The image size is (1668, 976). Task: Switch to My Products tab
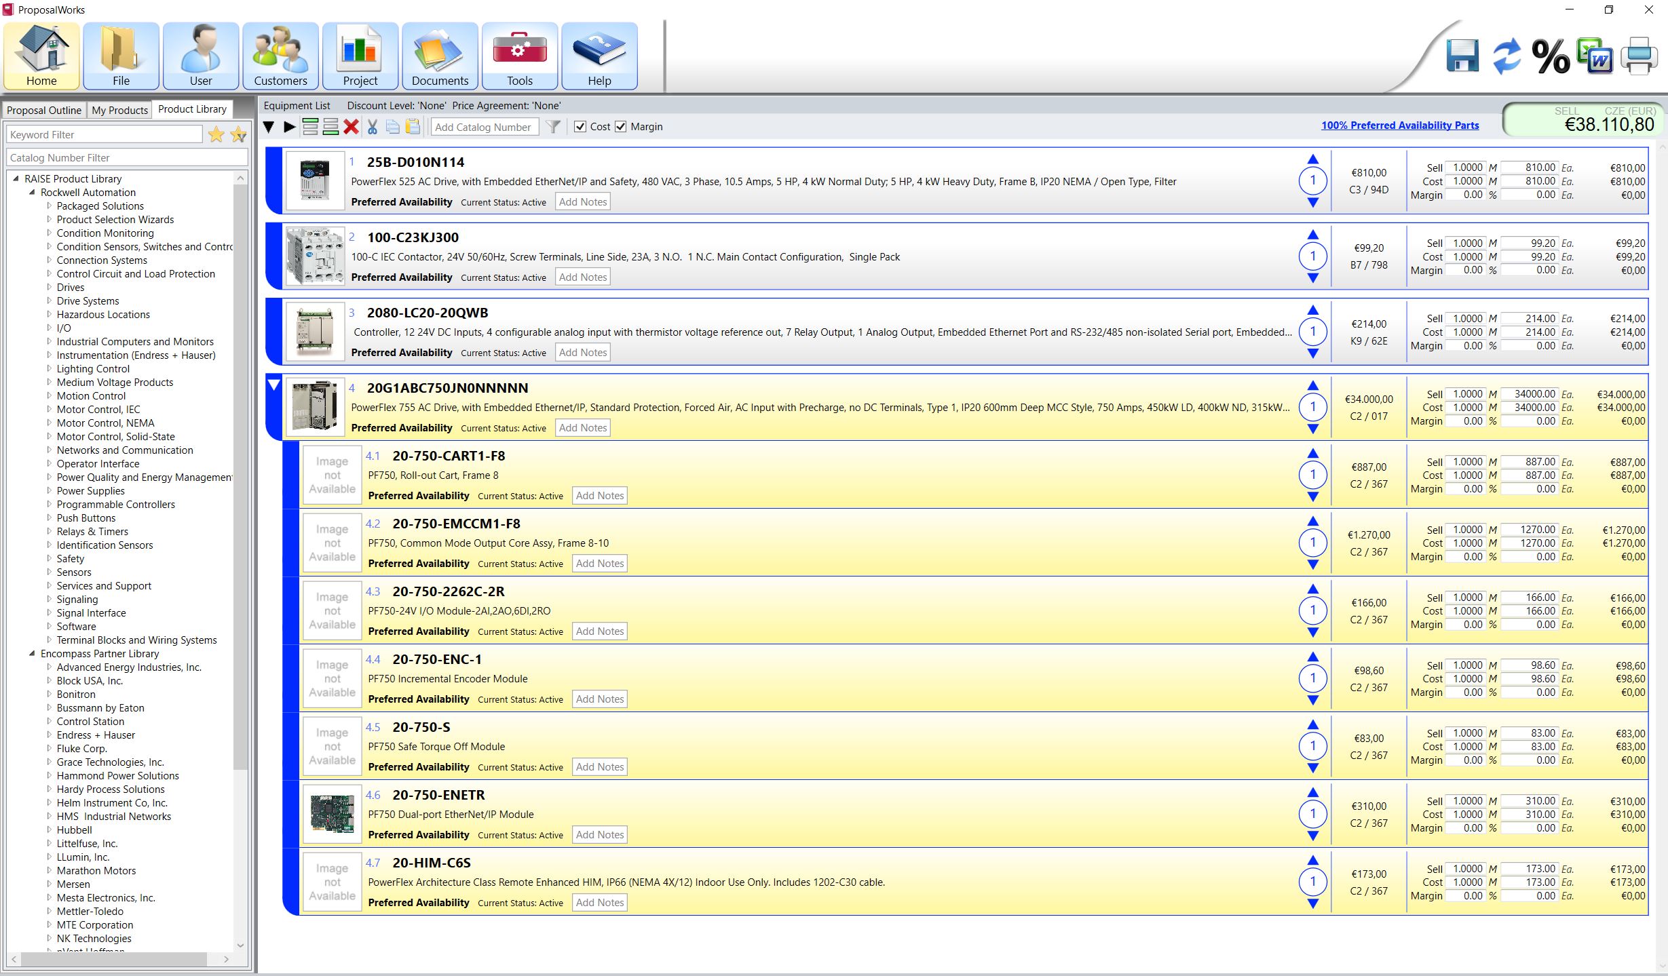coord(119,110)
